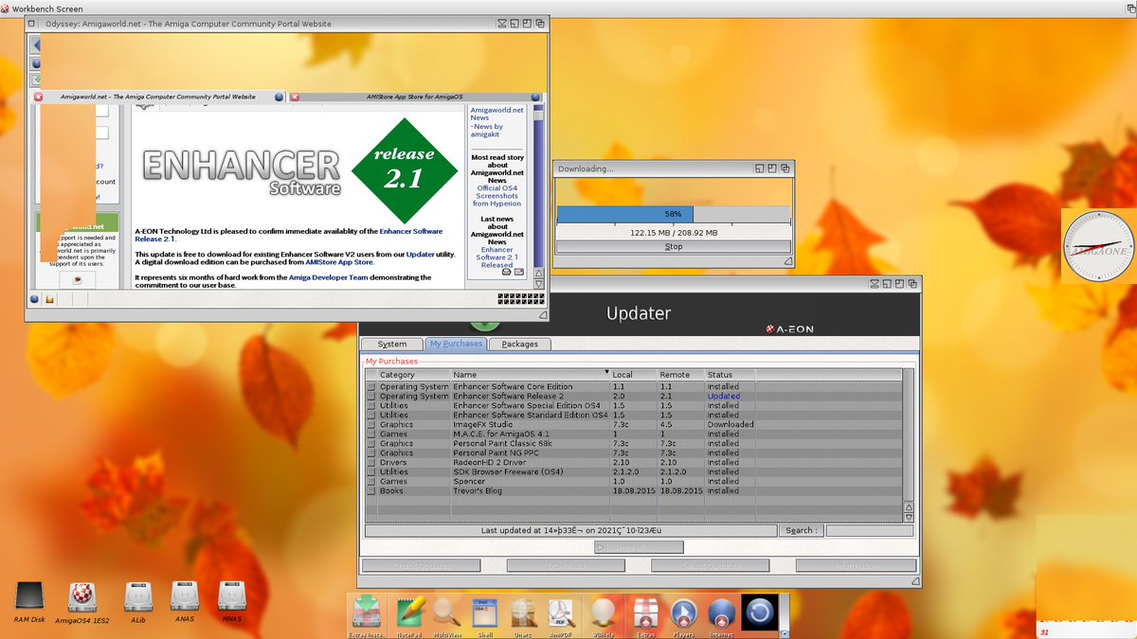
Task: Stop the current download
Action: pyautogui.click(x=674, y=247)
